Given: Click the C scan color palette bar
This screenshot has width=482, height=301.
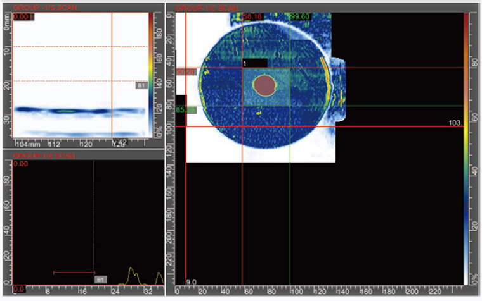Looking at the screenshot, I should 466,149.
